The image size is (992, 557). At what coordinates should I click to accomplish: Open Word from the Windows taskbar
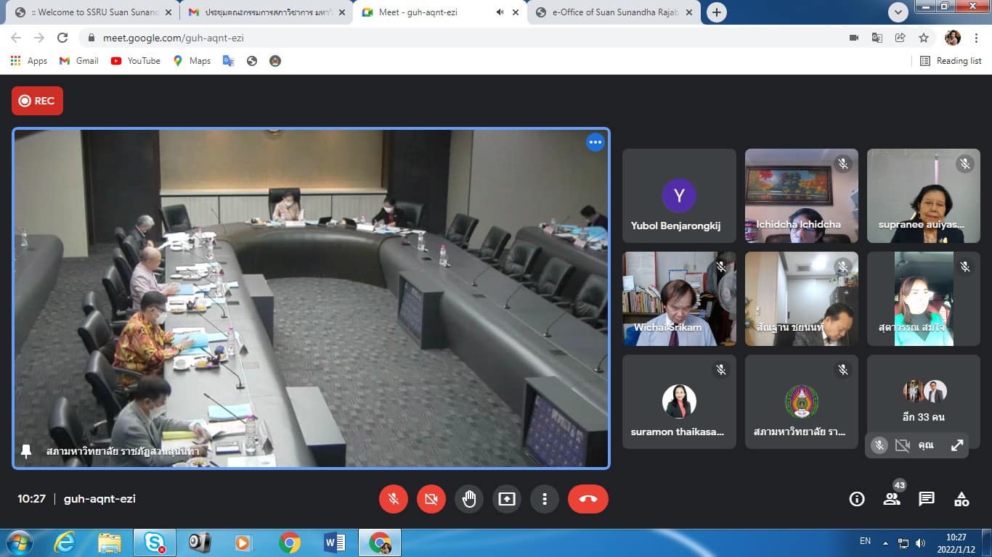point(334,542)
